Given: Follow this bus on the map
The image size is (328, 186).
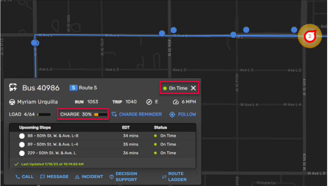Looking at the screenshot, I should [x=182, y=115].
